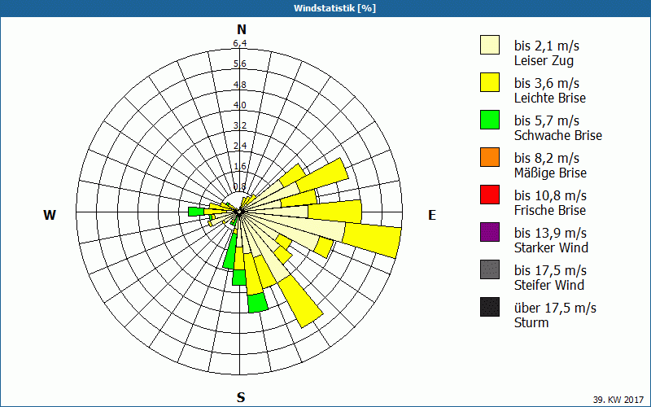Click the wind rose center point
This screenshot has width=651, height=407.
239,212
